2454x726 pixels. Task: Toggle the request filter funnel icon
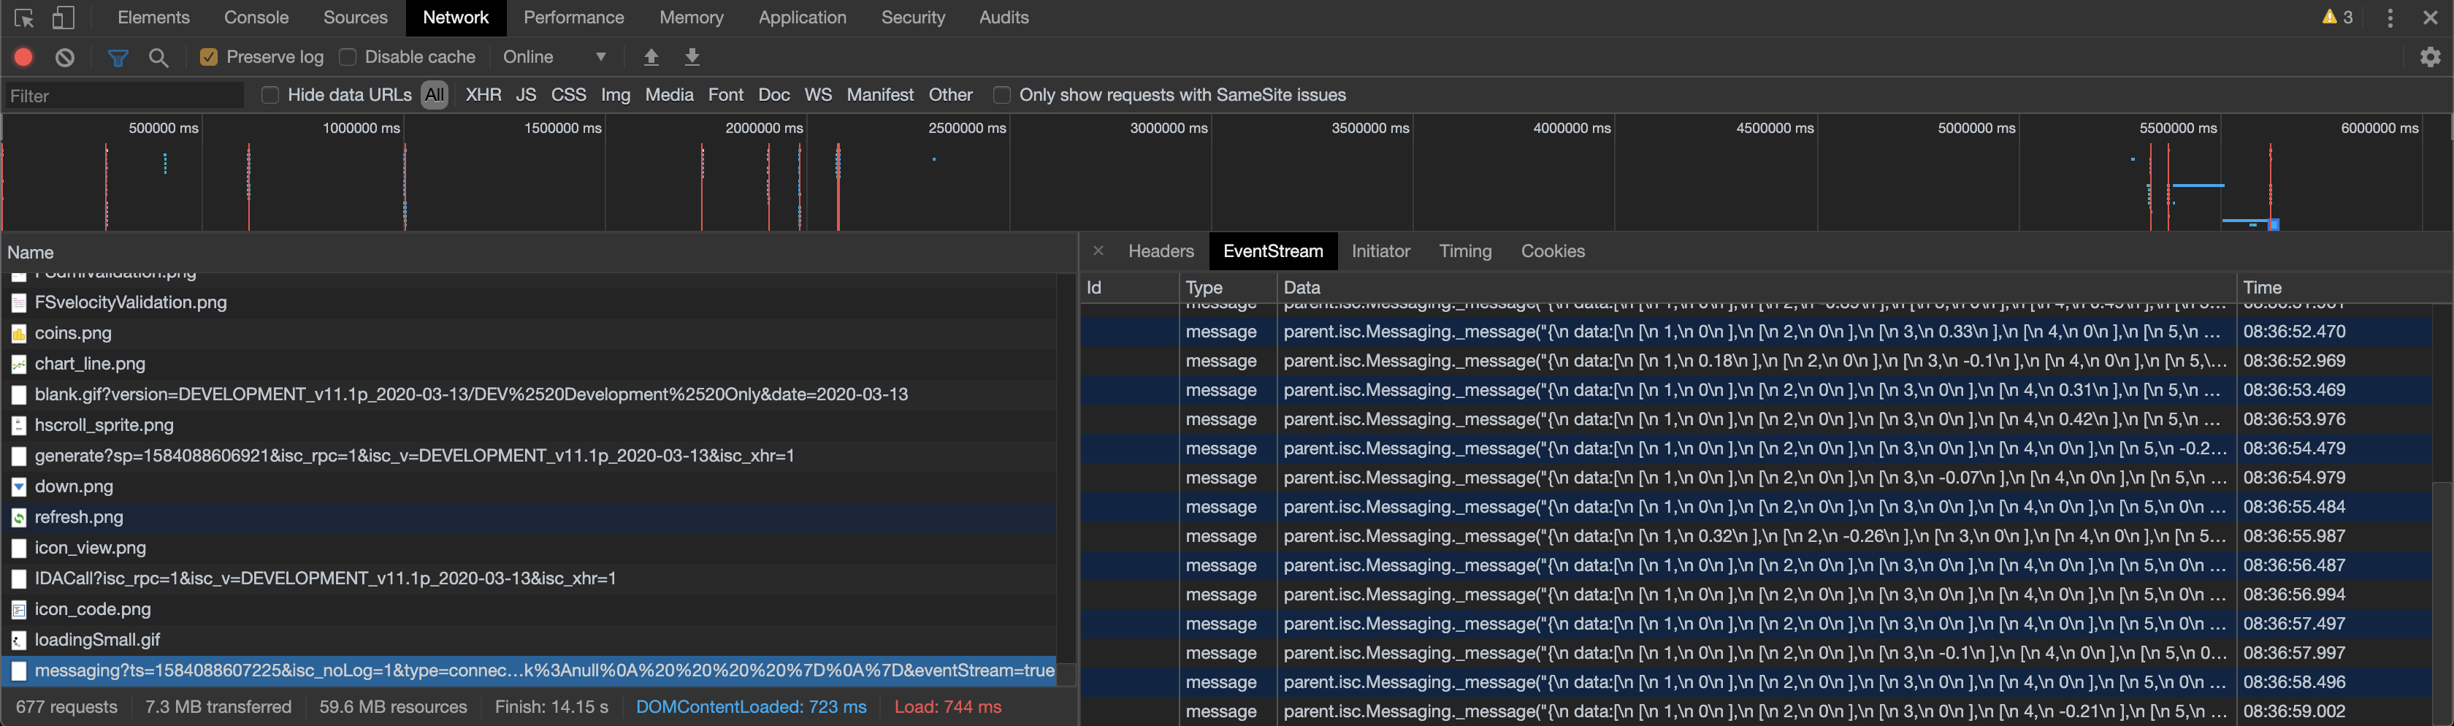(x=117, y=57)
